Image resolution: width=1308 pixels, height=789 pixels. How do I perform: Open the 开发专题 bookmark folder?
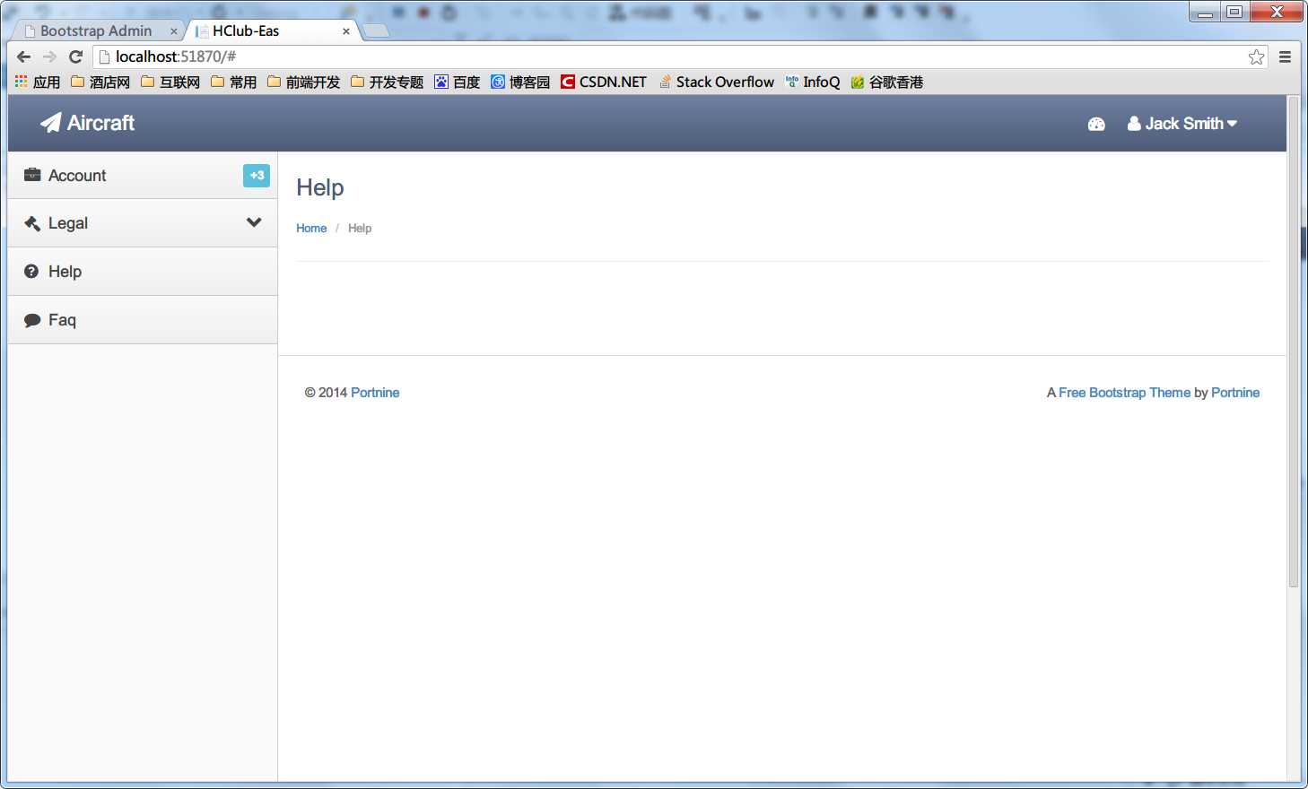coord(387,82)
